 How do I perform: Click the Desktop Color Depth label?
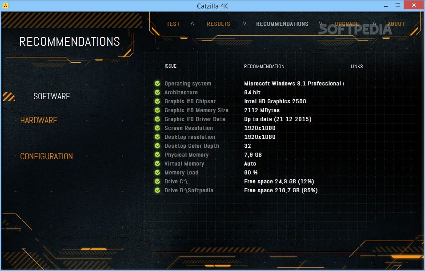(x=192, y=146)
